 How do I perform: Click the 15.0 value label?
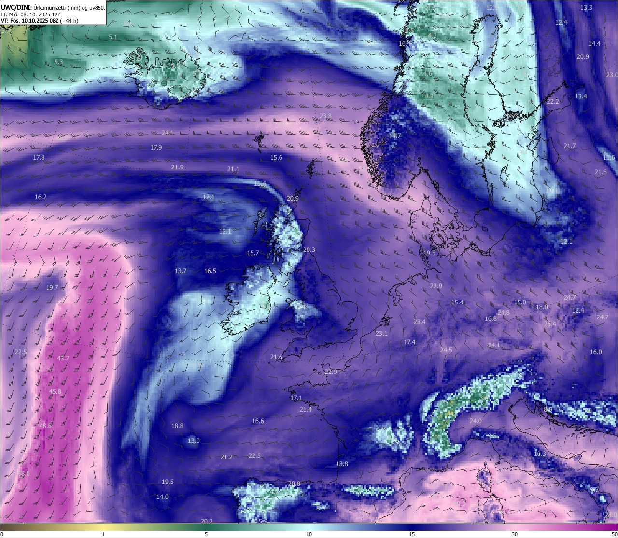(x=520, y=302)
